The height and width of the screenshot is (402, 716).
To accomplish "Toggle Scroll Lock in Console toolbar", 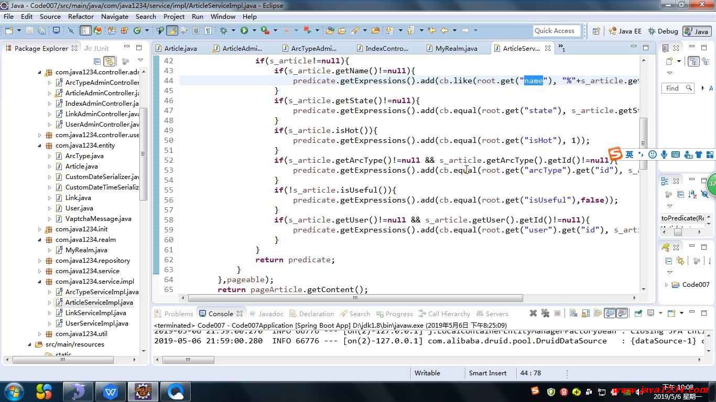I will (586, 313).
